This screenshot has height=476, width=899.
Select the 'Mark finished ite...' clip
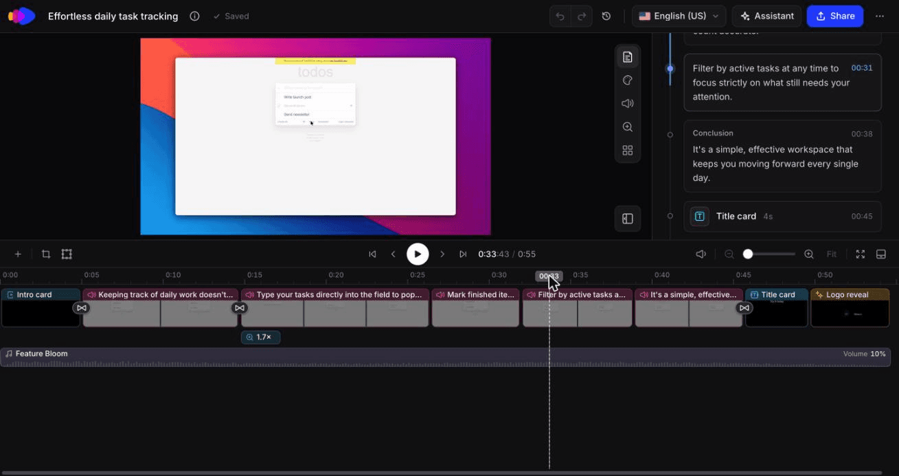pos(475,307)
